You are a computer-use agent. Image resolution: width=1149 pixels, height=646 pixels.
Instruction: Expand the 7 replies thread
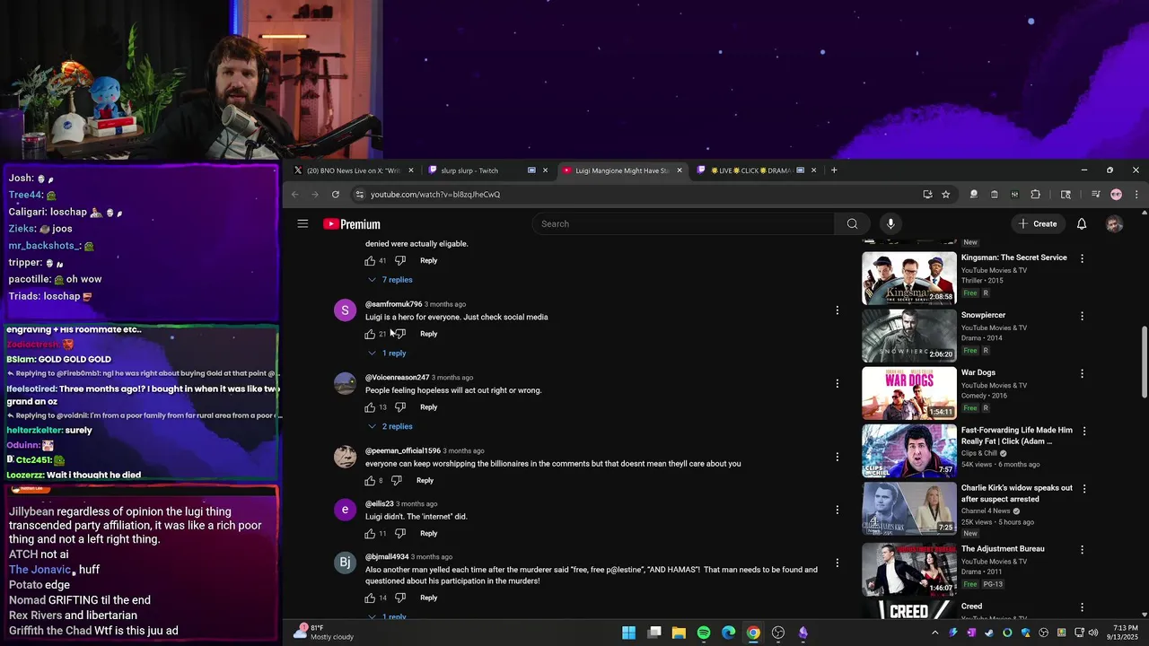click(x=390, y=280)
